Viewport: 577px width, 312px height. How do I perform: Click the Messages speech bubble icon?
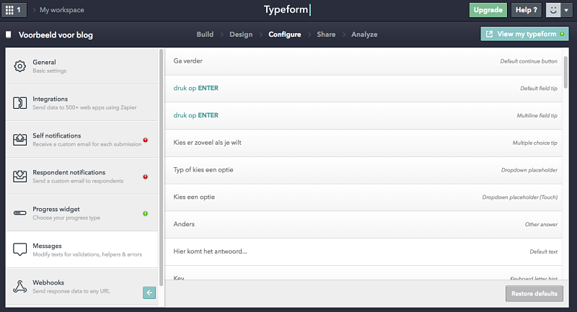[x=20, y=249]
